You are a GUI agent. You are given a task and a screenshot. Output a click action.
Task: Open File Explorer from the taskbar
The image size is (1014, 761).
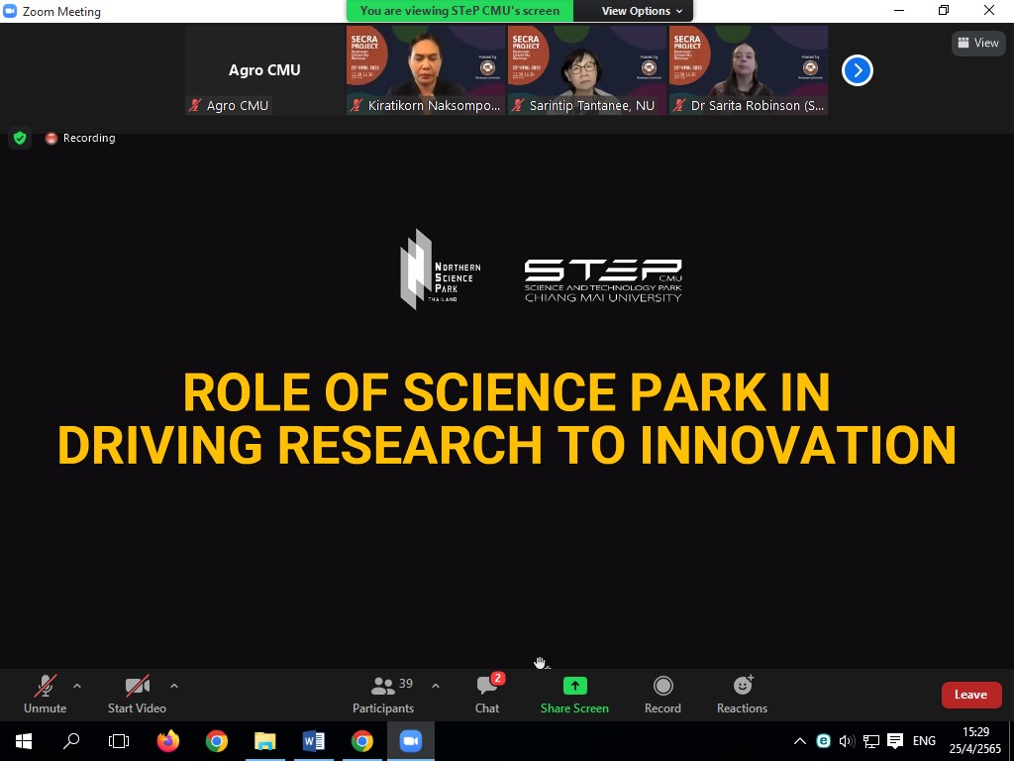(265, 741)
